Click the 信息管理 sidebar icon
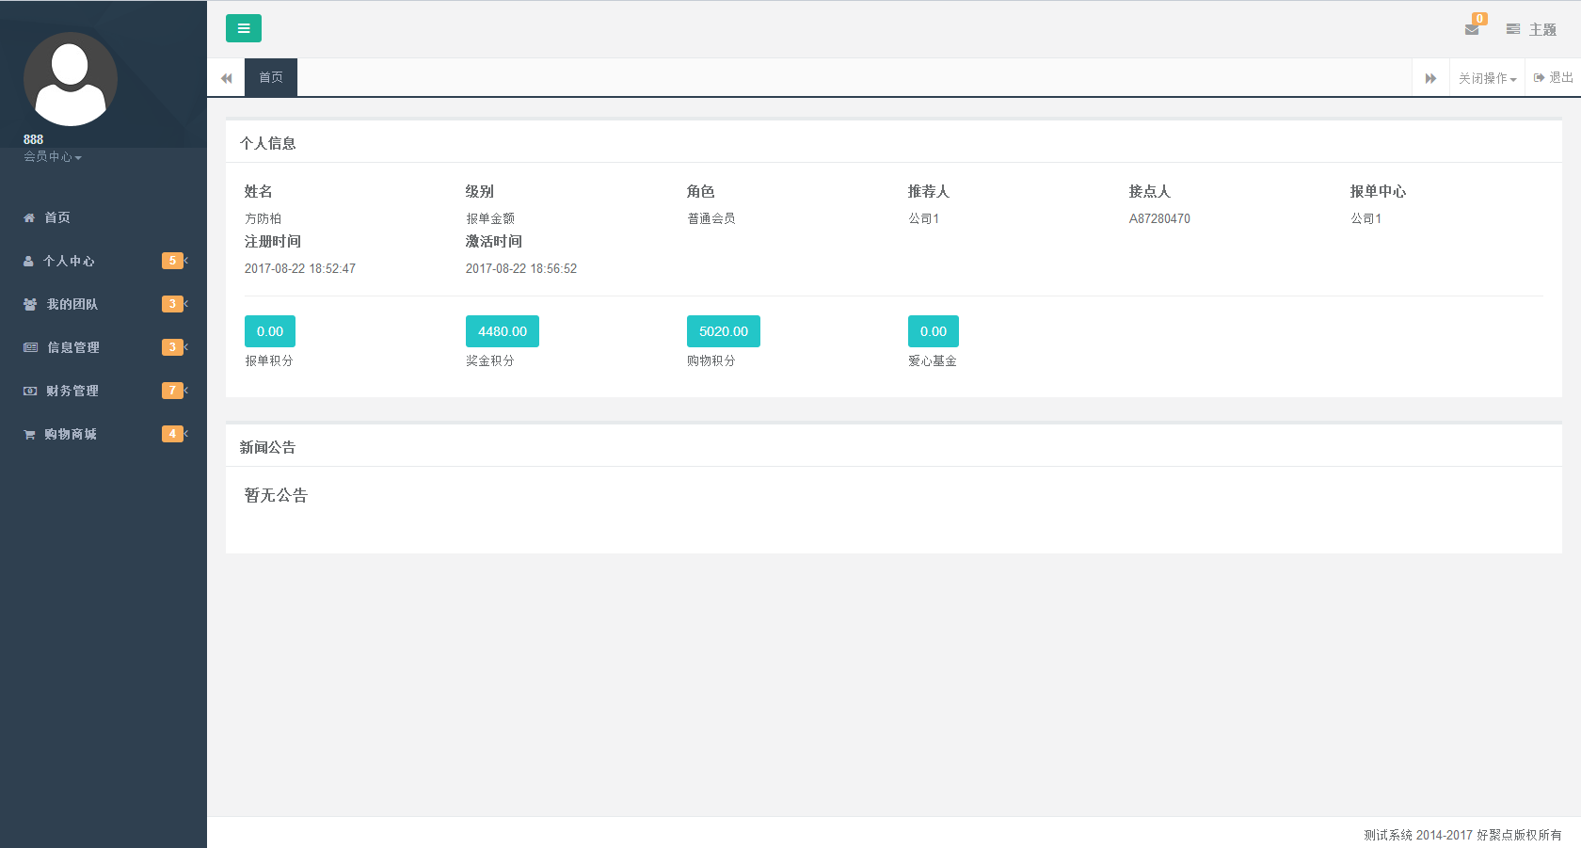The image size is (1581, 848). [30, 347]
